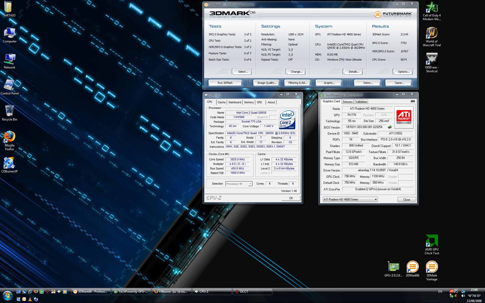Click the Game... button in 3DMark06
Viewport: 485px width, 303px height.
pos(399,83)
